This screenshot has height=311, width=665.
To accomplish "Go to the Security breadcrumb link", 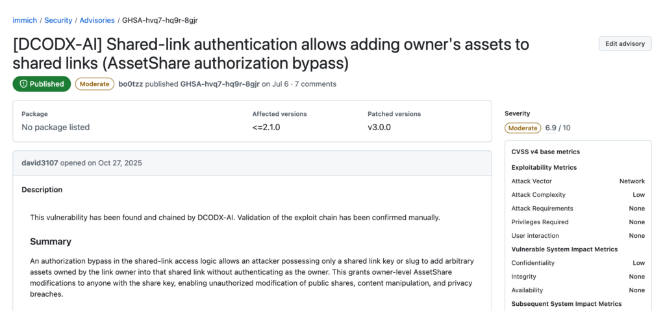I will point(58,20).
